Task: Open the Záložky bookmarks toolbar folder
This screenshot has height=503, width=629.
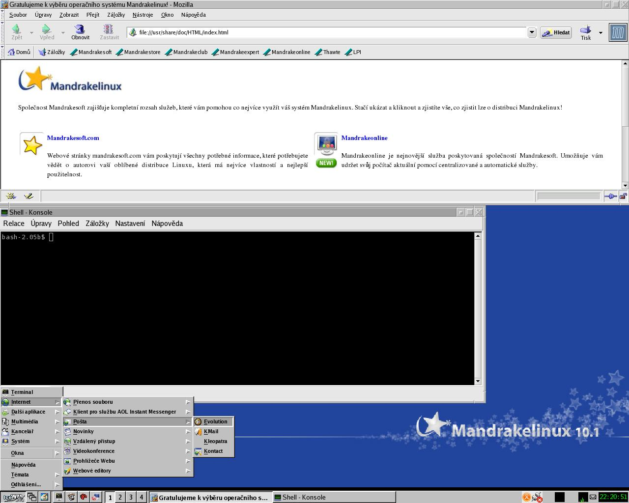Action: [52, 52]
